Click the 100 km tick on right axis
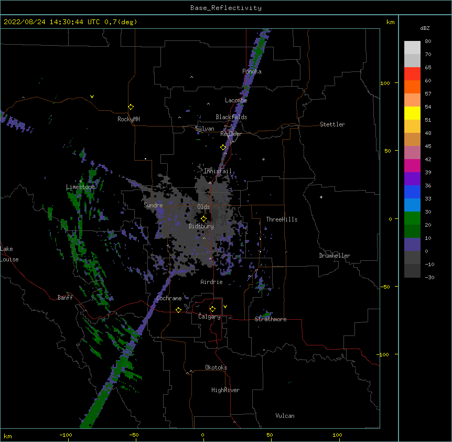Screen dimensions: 452x442 [385, 83]
